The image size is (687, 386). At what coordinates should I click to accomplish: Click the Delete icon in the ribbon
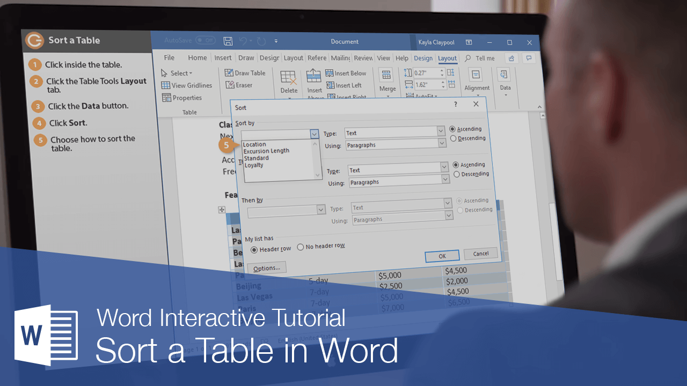pyautogui.click(x=289, y=80)
